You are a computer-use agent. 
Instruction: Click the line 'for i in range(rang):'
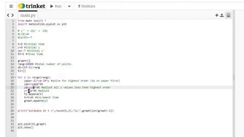pos(34,77)
